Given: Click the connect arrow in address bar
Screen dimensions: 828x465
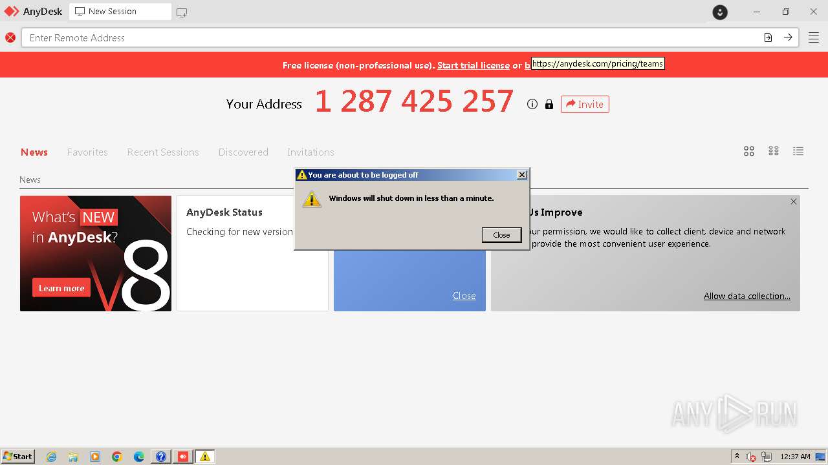Looking at the screenshot, I should 788,37.
